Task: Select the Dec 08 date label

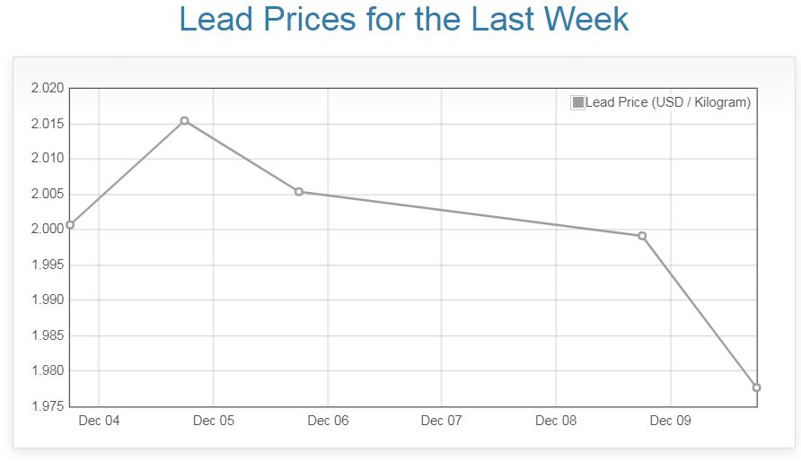Action: [x=556, y=421]
